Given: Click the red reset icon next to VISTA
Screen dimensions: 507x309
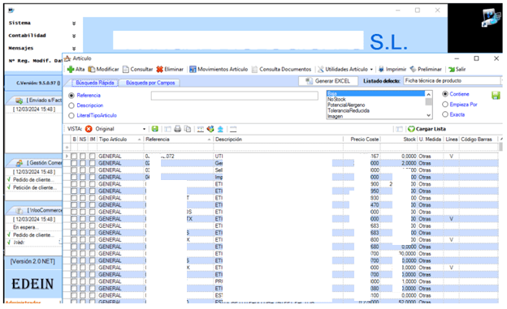Looking at the screenshot, I should coord(89,129).
